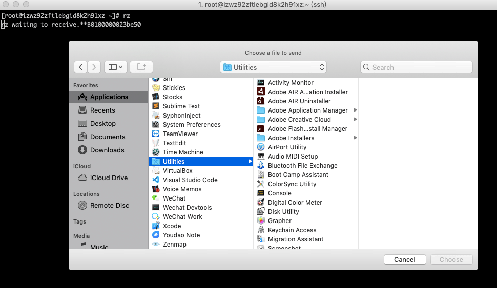
Task: Select the System Preferences gear icon
Action: tap(156, 124)
